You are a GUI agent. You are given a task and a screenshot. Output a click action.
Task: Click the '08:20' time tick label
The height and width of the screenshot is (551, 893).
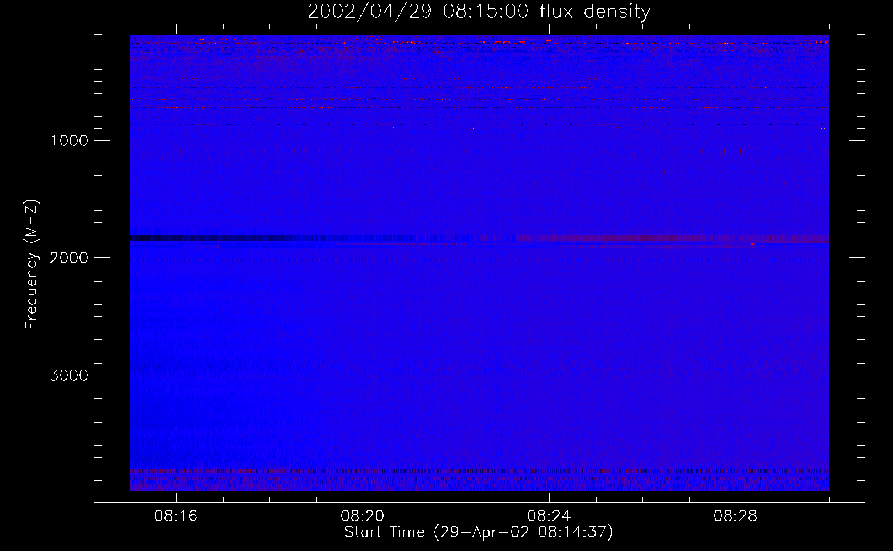pos(363,516)
